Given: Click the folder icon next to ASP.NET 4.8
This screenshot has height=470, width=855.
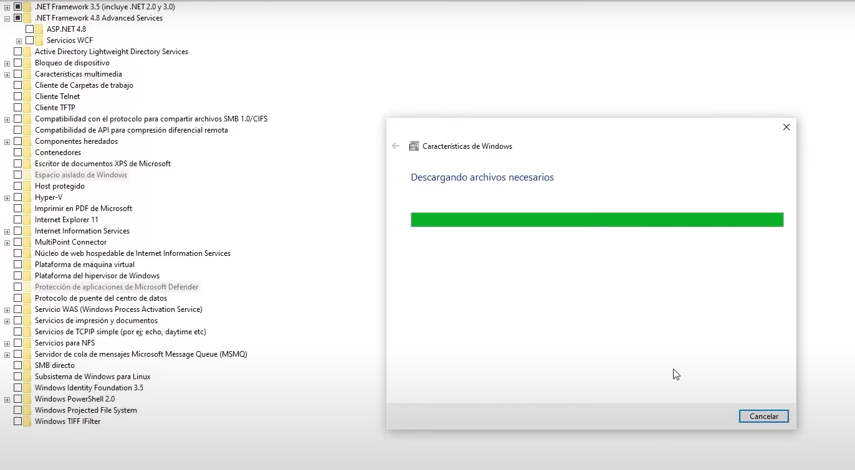Looking at the screenshot, I should point(39,29).
